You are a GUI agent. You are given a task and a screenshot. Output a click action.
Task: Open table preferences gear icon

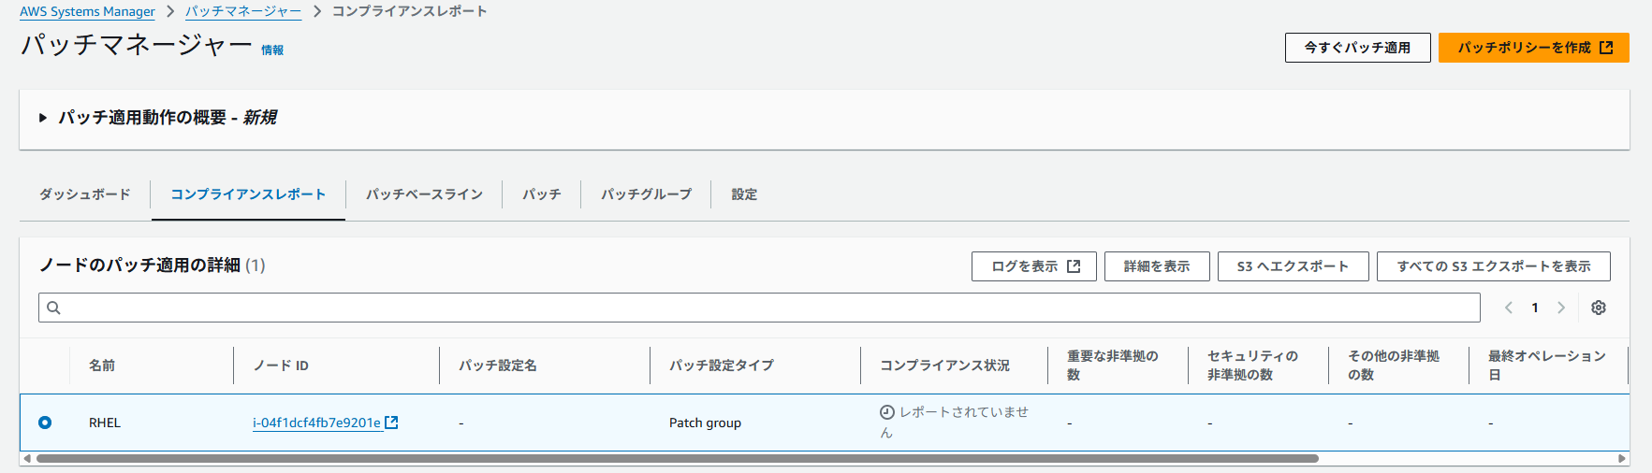click(x=1599, y=308)
